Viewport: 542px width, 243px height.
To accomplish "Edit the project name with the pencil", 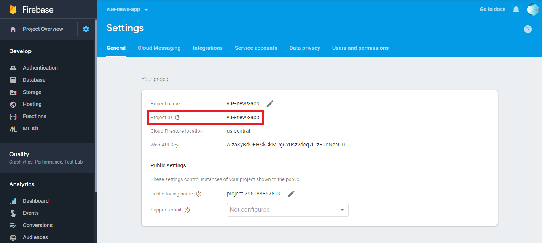I will pos(270,103).
